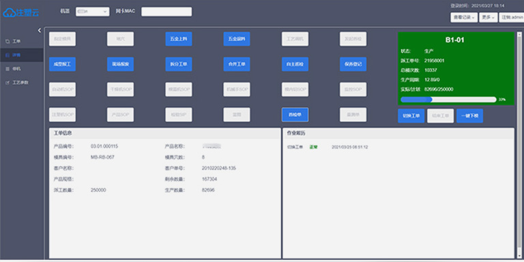524x262 pixels.
Task: Click the B1-01 production progress bar
Action: tap(448, 99)
